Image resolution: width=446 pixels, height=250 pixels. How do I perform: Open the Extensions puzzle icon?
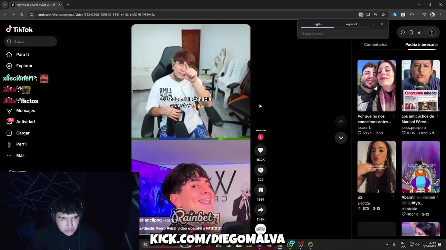(412, 15)
